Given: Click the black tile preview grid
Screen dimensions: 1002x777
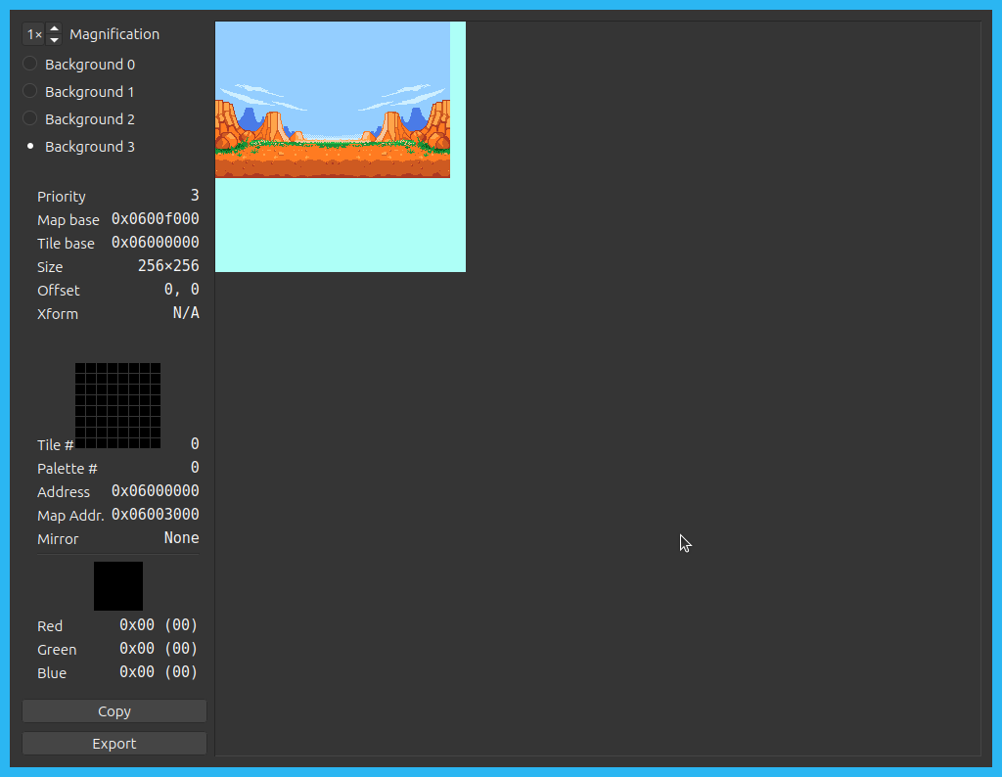Looking at the screenshot, I should tap(117, 405).
